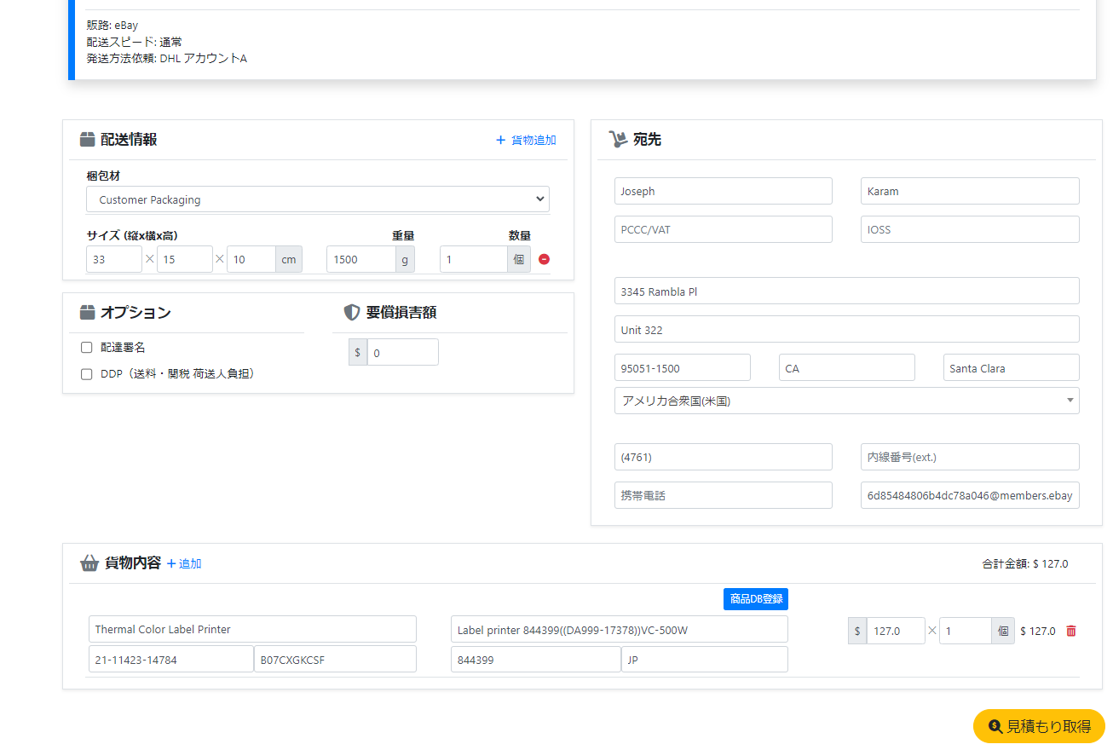Delete the Thermal Color Label Printer item
The height and width of the screenshot is (750, 1113).
click(x=1071, y=631)
